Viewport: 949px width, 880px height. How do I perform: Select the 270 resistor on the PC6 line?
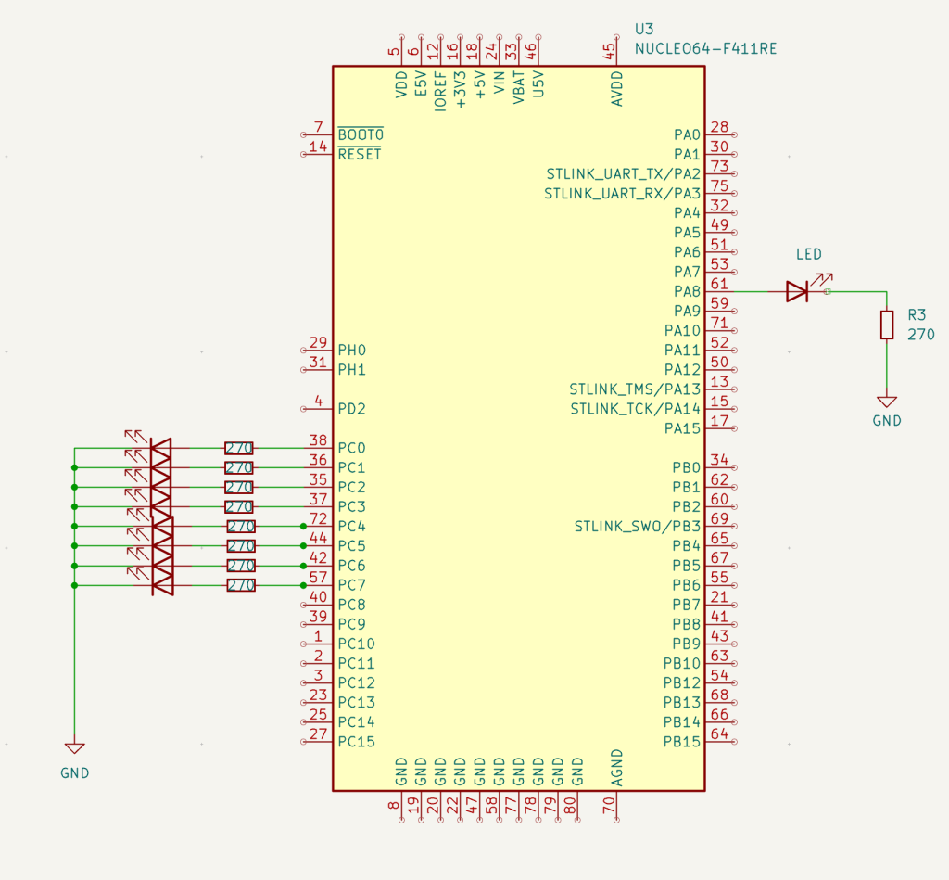coord(241,566)
